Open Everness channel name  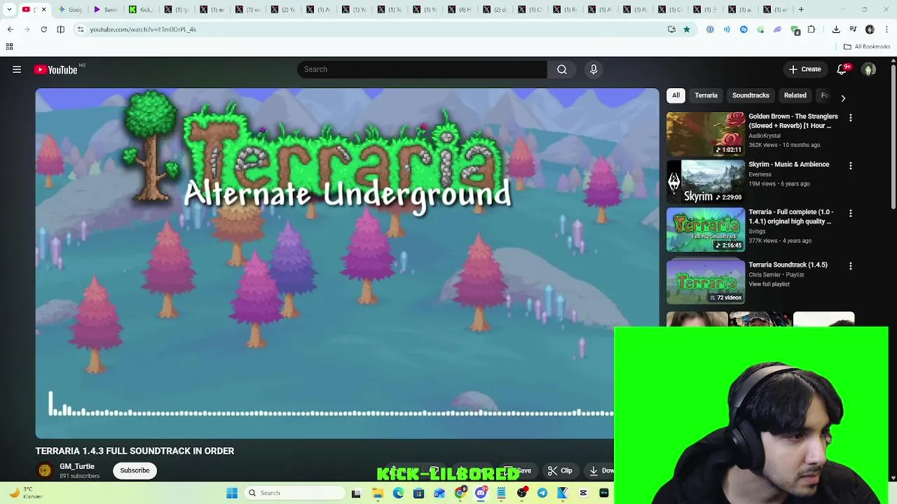760,174
